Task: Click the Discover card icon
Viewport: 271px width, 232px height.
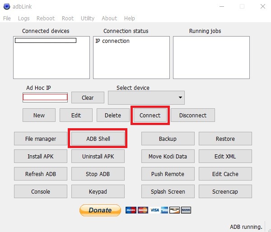Action: 174,210
